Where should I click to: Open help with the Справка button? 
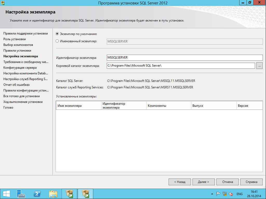[x=251, y=182]
